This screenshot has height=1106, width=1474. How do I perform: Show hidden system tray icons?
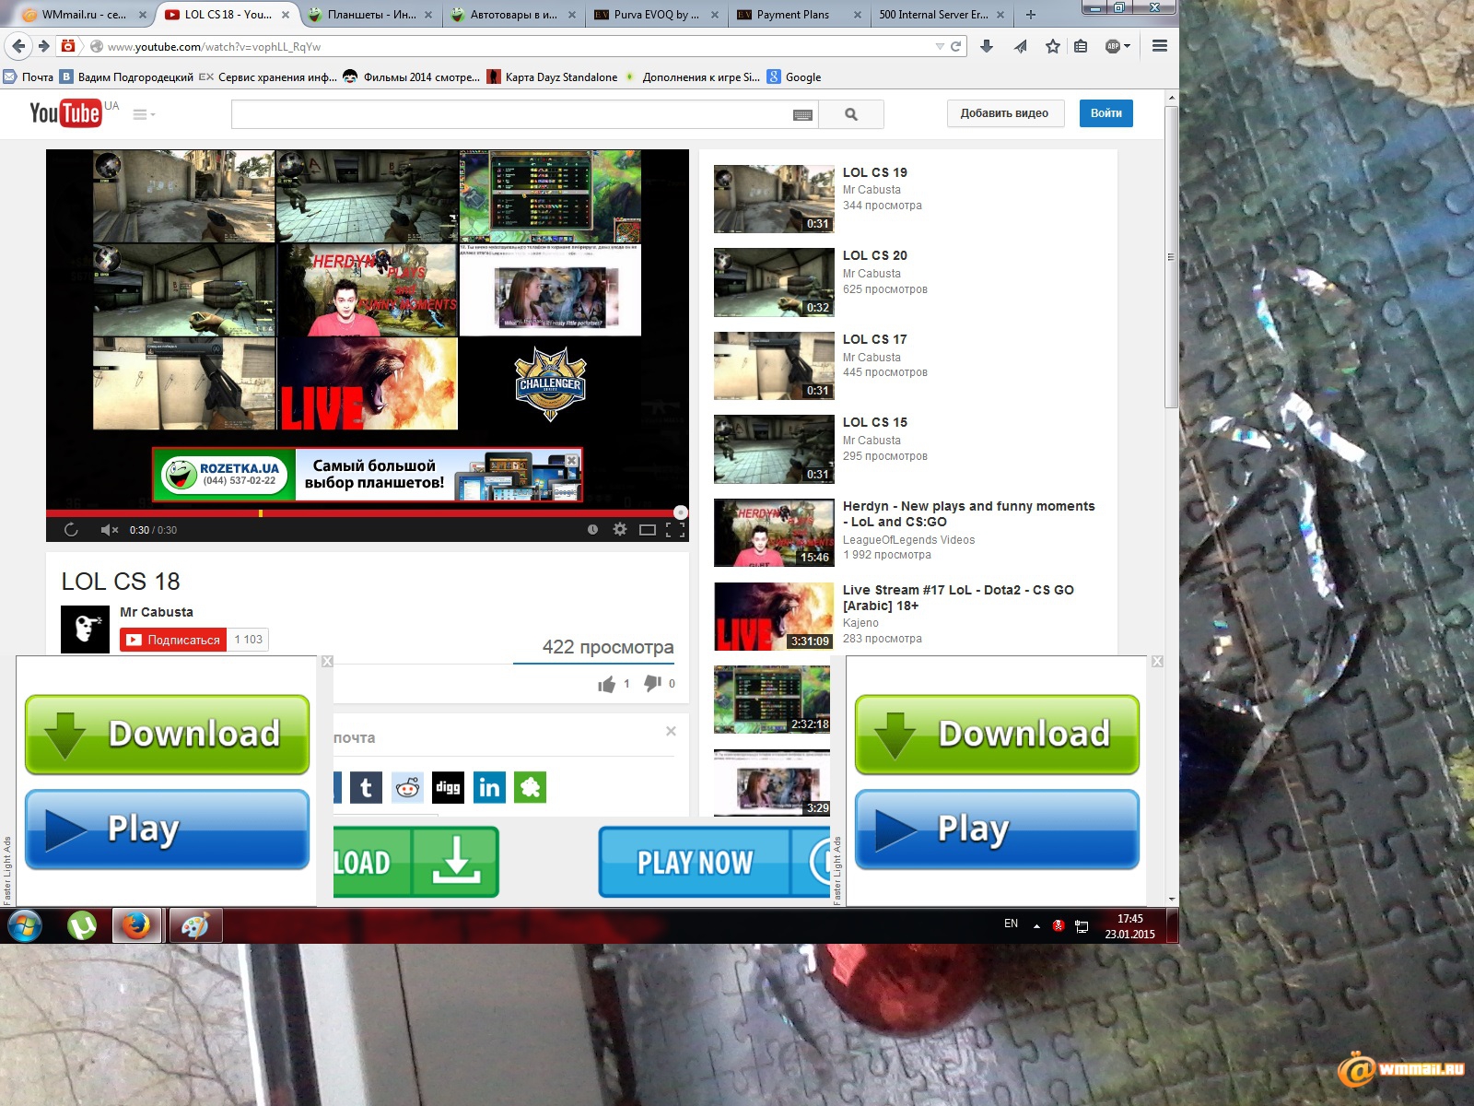[1036, 925]
